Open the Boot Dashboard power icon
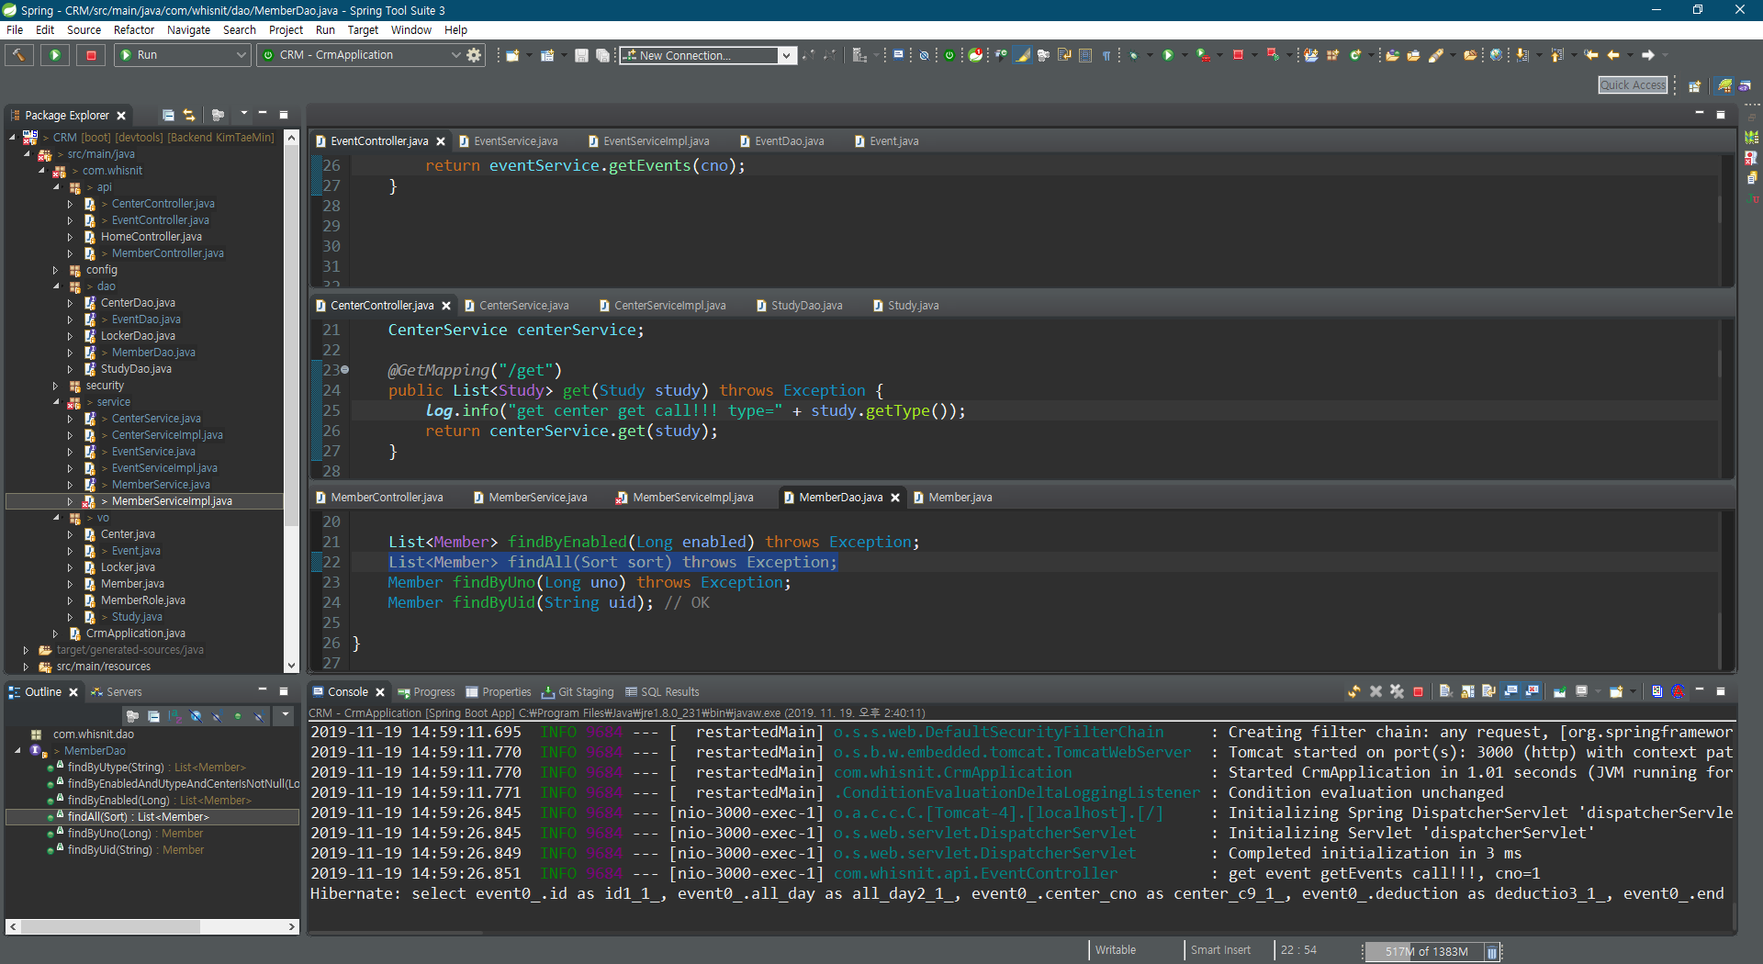 click(949, 55)
